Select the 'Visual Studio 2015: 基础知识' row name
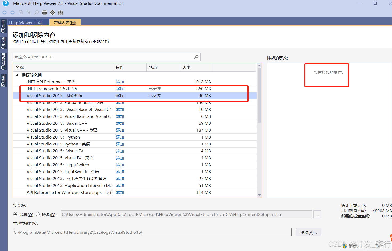This screenshot has height=251, width=392. click(54, 96)
